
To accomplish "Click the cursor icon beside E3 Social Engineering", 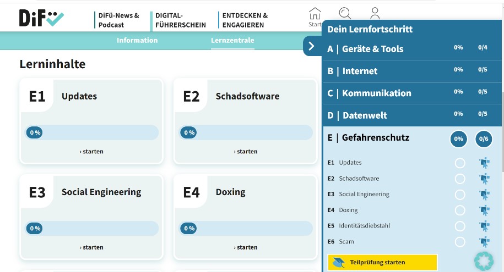I will 484,194.
